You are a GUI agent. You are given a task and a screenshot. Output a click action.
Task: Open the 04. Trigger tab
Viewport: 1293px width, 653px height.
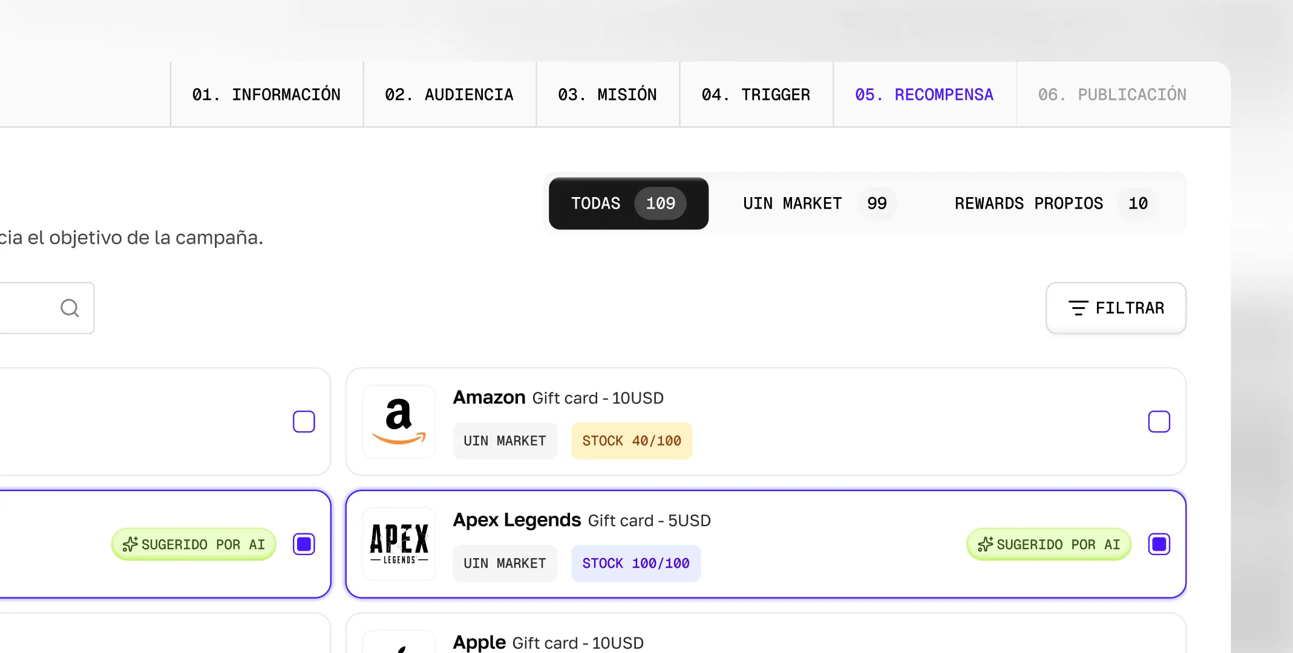[756, 94]
